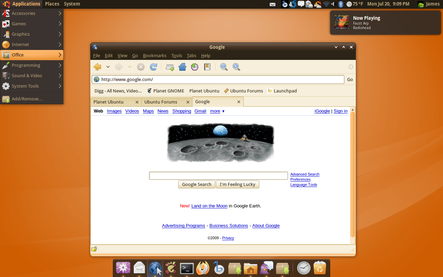
Task: Open the mail app envelope in dock
Action: click(139, 268)
